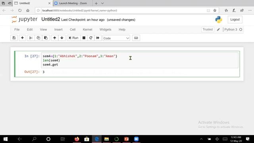Click the Jupyter logo
The image size is (254, 143).
click(24, 19)
